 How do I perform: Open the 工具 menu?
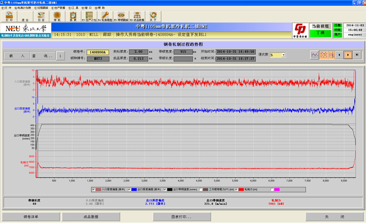74,8
